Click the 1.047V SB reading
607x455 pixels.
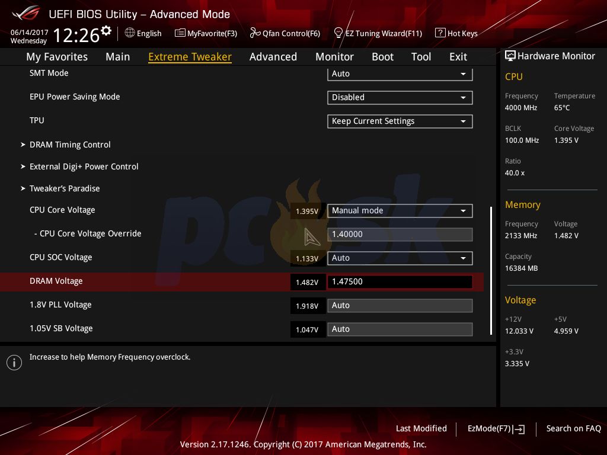click(x=307, y=329)
